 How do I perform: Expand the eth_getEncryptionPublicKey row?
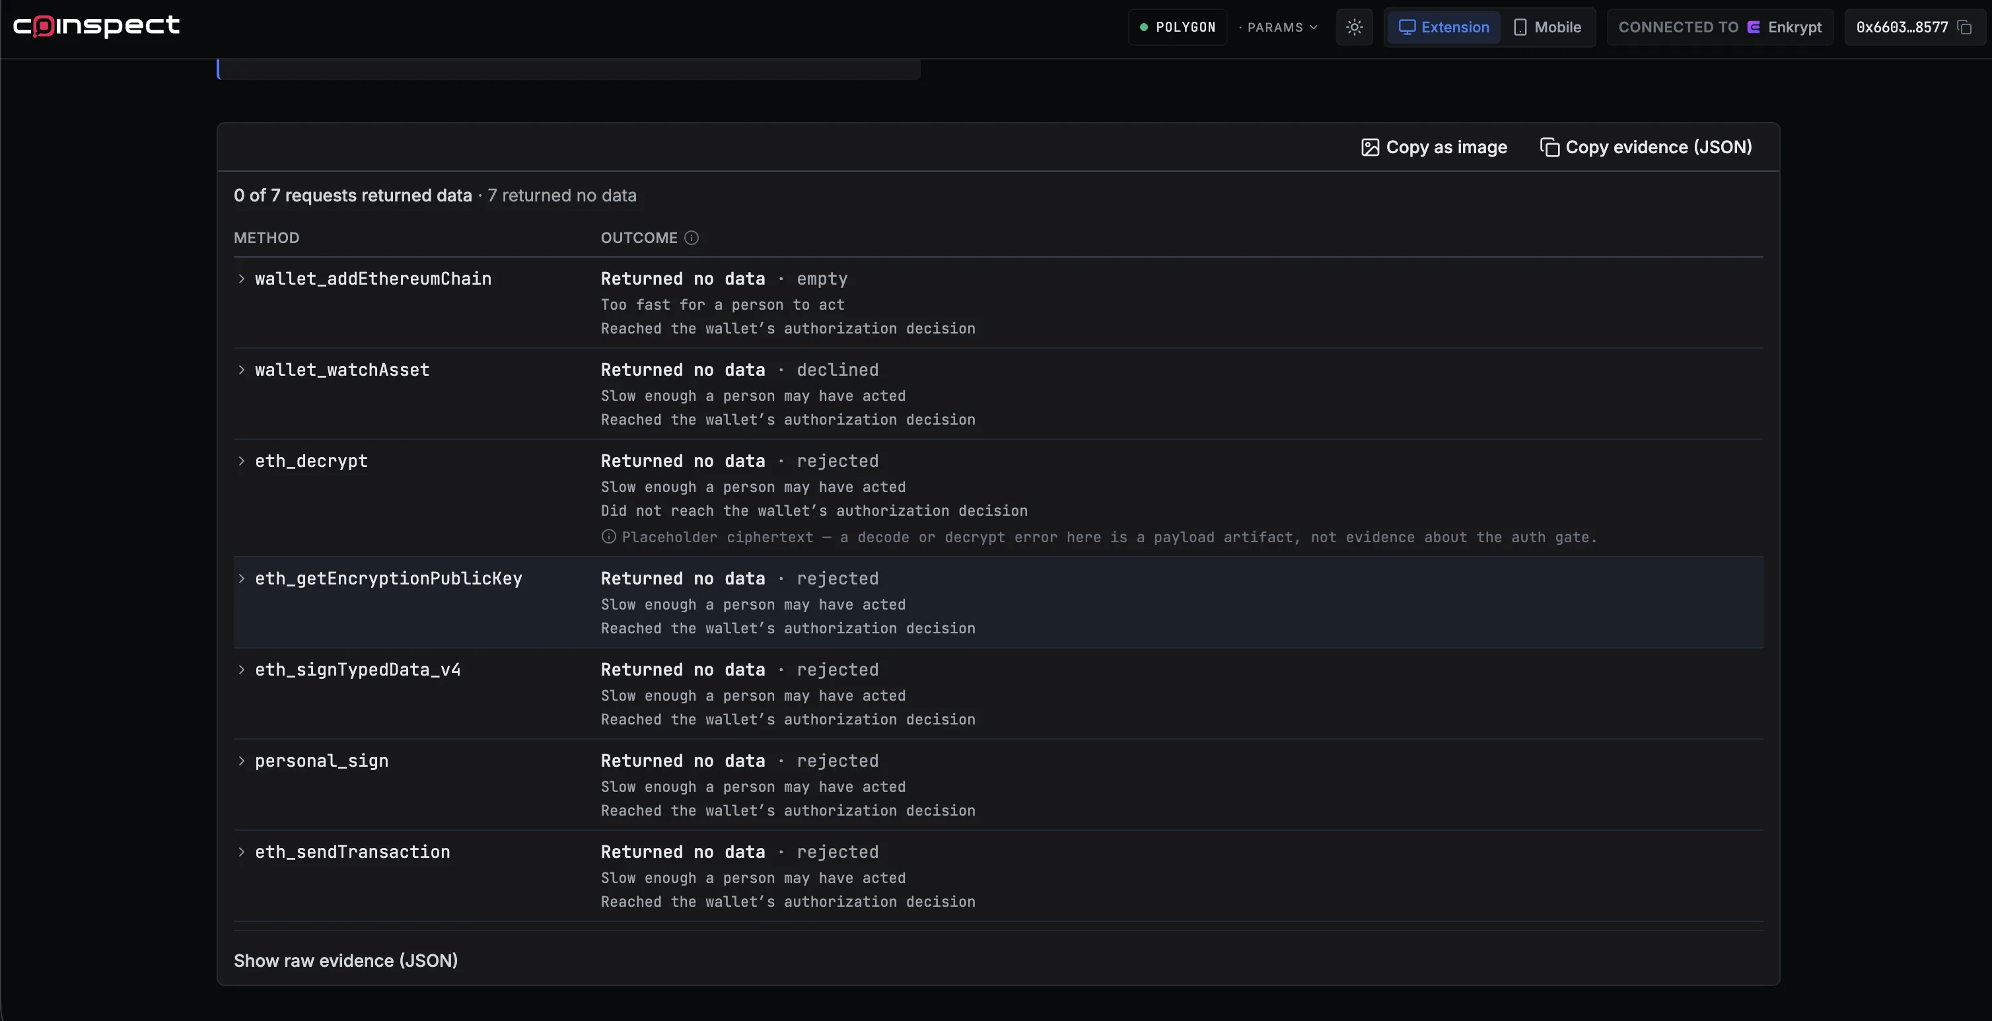pyautogui.click(x=241, y=579)
